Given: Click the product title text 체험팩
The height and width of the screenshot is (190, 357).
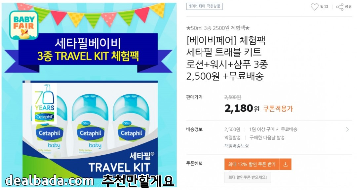Looking at the screenshot, I should 252,41.
